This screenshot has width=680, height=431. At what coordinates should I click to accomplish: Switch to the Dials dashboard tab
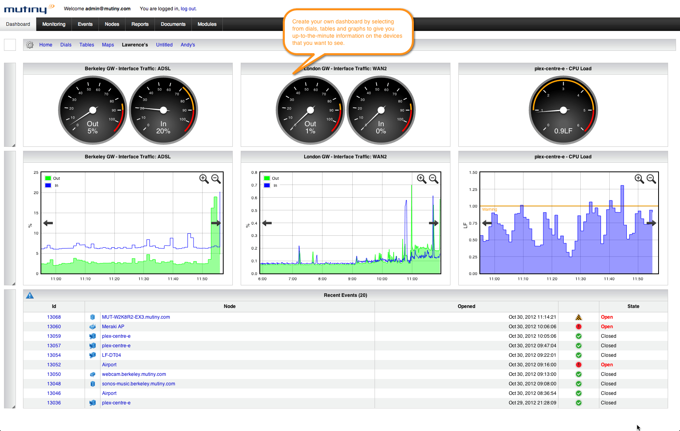pos(66,45)
